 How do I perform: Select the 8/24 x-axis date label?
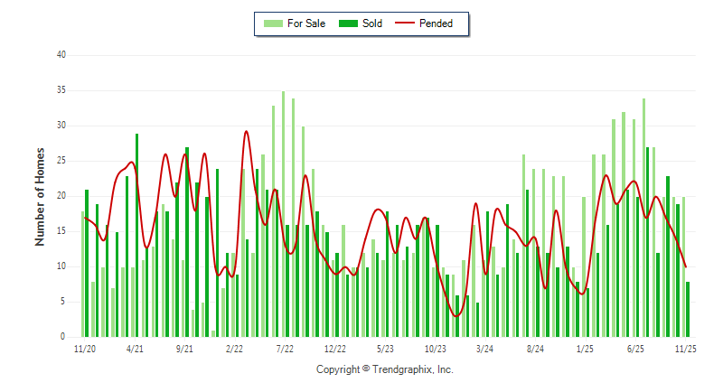(535, 348)
